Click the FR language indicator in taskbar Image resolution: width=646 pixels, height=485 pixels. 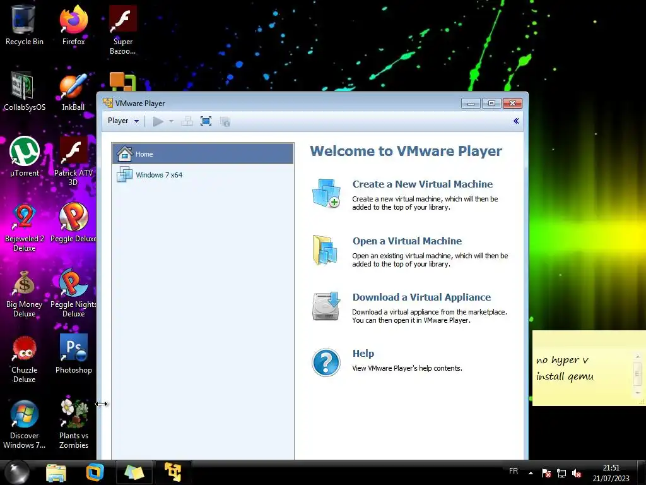(514, 471)
